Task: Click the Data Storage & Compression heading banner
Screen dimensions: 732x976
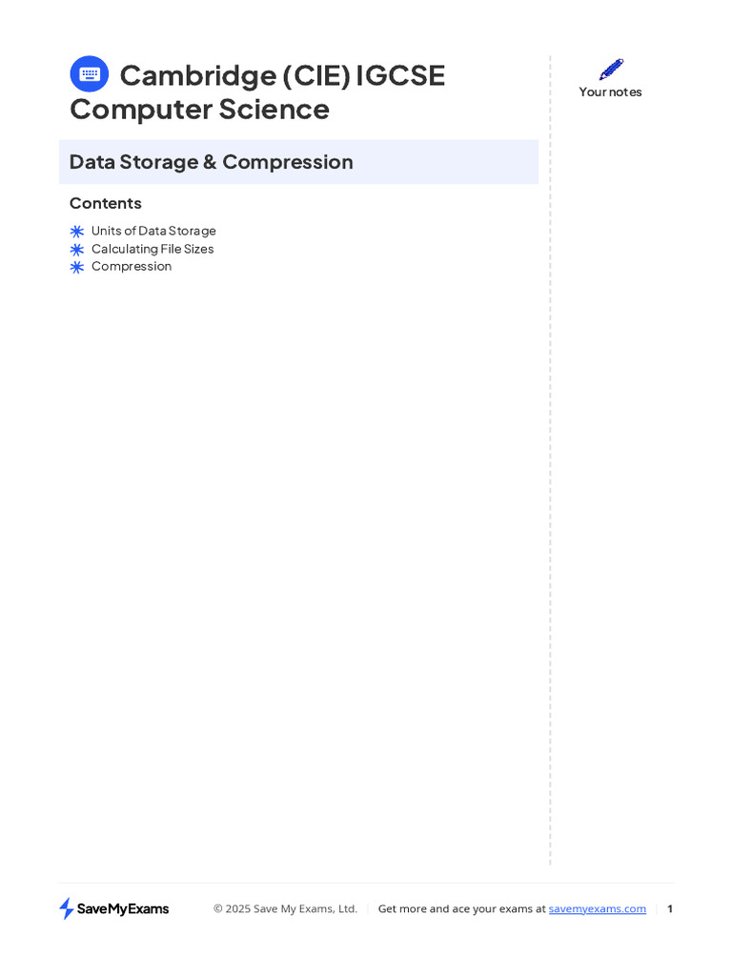Action: [x=298, y=162]
